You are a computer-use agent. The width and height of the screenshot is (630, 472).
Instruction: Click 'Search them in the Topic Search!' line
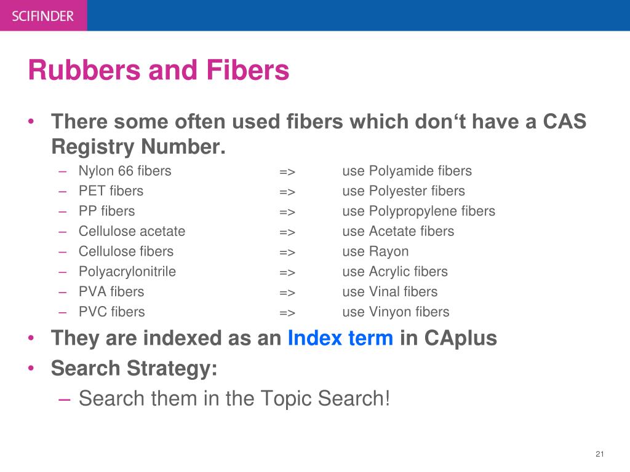click(234, 398)
